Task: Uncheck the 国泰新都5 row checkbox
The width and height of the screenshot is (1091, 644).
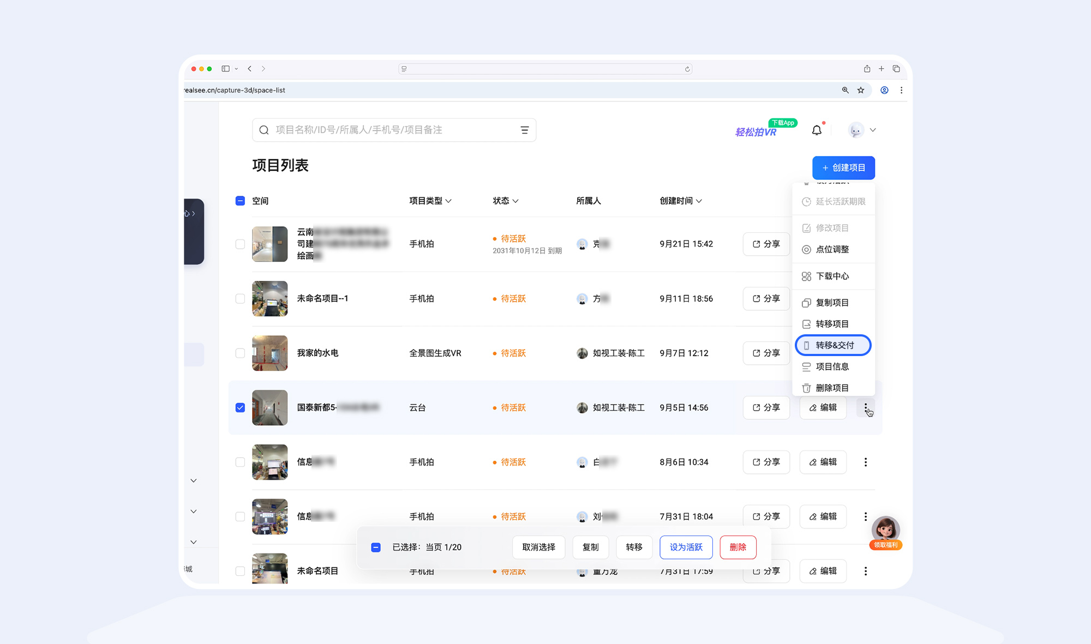Action: coord(240,408)
